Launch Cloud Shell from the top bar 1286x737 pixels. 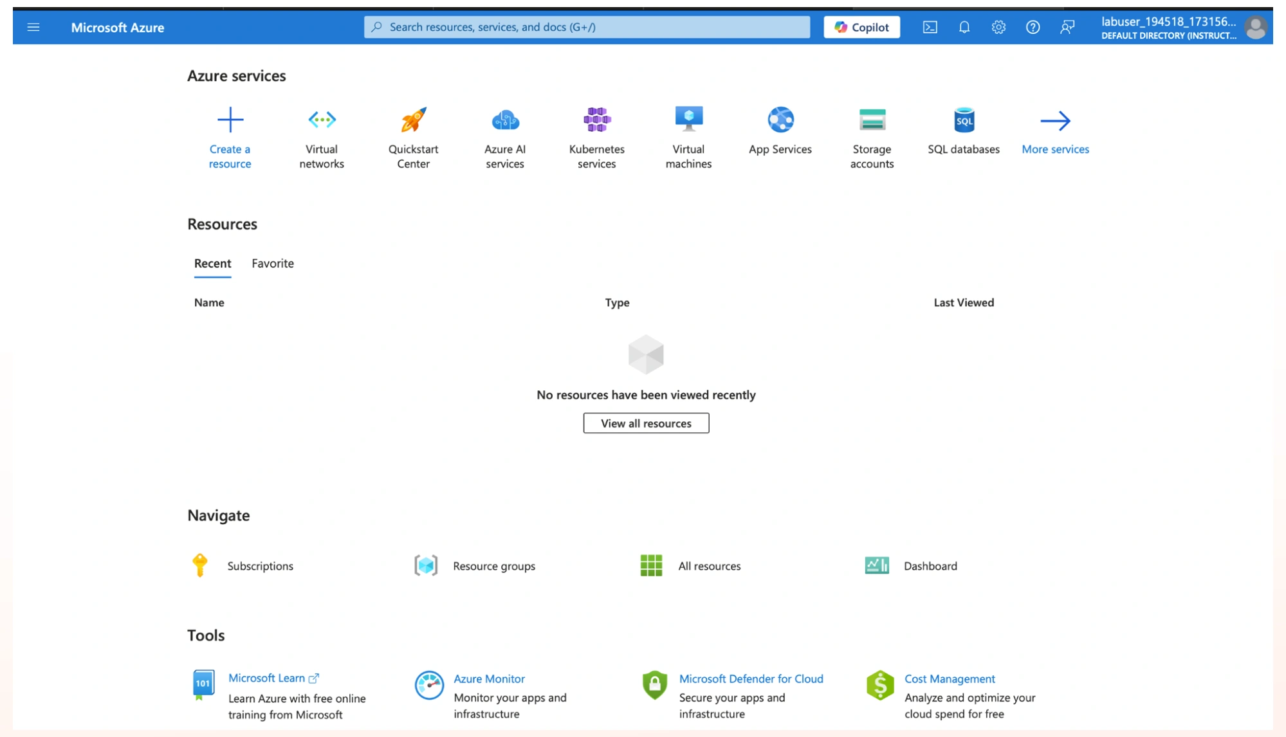click(x=930, y=27)
